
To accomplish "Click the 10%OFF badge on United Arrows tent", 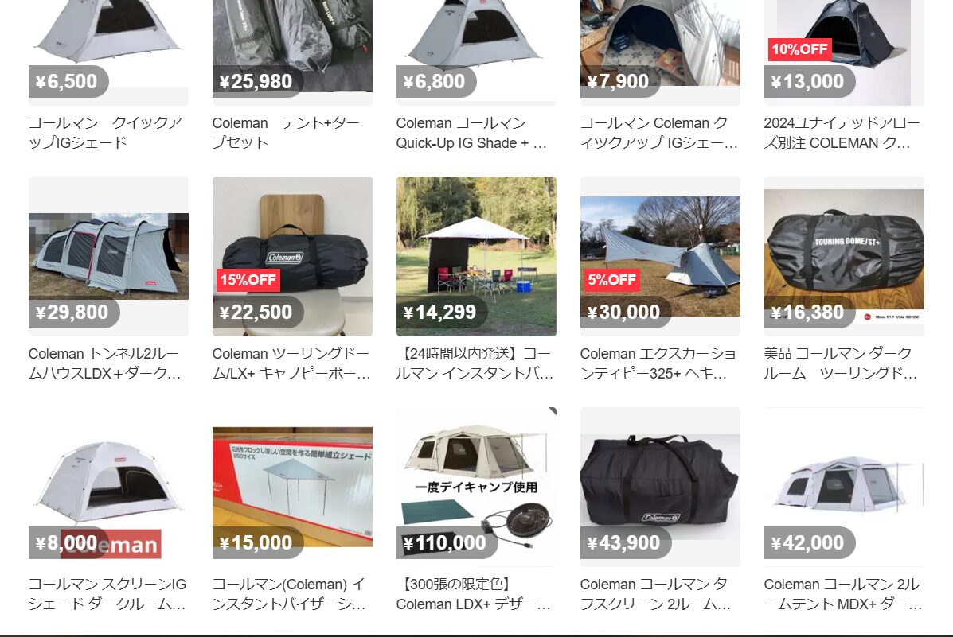I will (x=799, y=49).
